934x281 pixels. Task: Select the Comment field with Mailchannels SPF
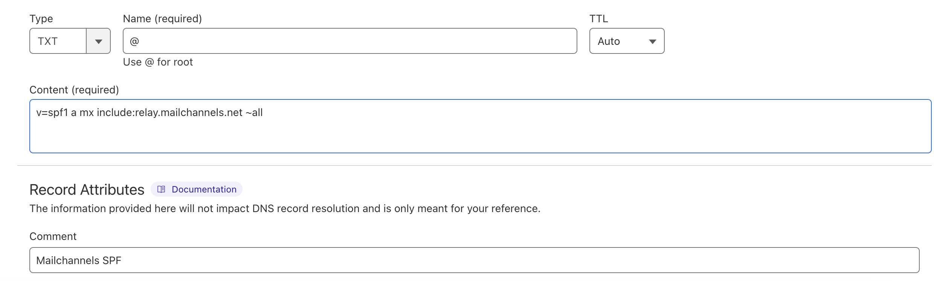pyautogui.click(x=474, y=260)
